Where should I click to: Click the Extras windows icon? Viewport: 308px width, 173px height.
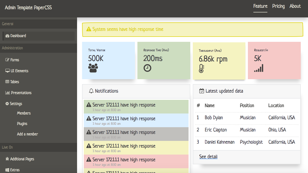coord(7,170)
